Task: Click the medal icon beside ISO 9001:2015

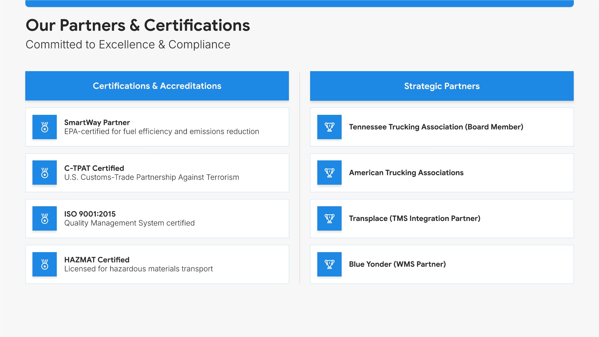Action: coord(45,218)
